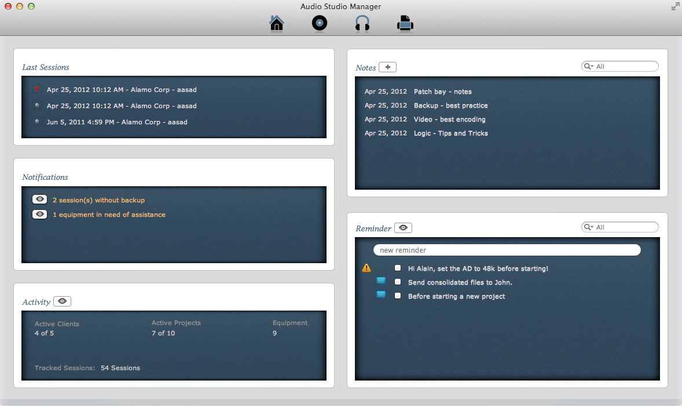Click the eye button next to Activity
682x406 pixels.
click(62, 301)
